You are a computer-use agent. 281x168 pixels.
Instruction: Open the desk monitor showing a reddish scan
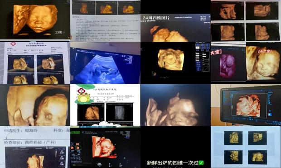[246, 105]
